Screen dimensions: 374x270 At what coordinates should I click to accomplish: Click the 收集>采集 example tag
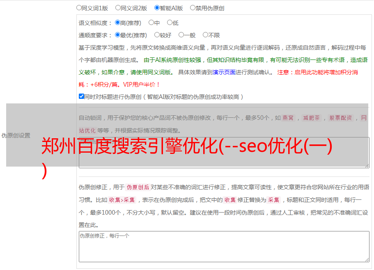(122, 200)
